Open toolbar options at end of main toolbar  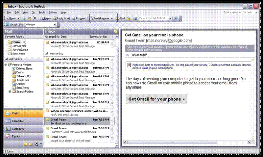(180, 18)
